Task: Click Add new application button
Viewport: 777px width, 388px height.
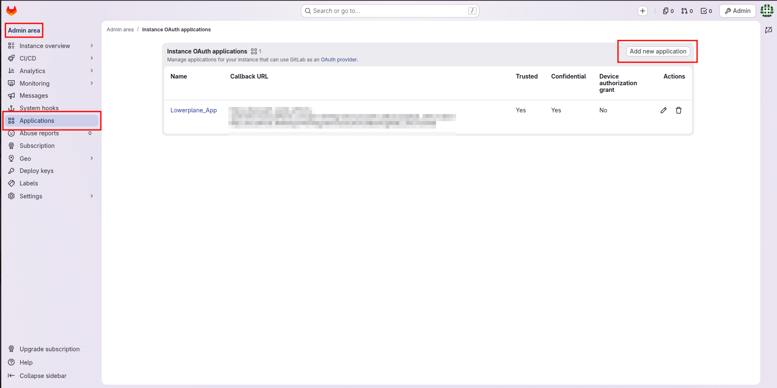Action: (658, 51)
